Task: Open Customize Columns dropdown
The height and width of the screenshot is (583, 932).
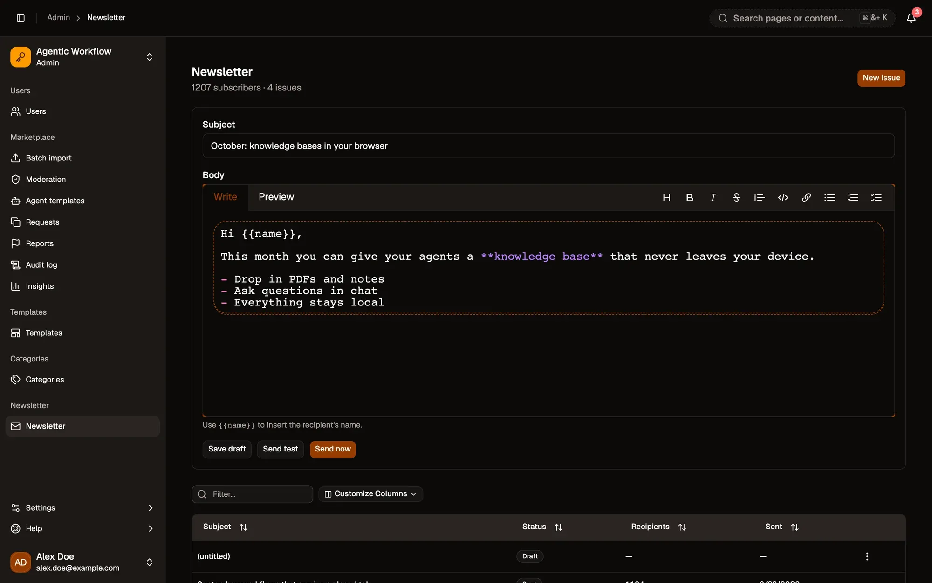Action: (370, 494)
